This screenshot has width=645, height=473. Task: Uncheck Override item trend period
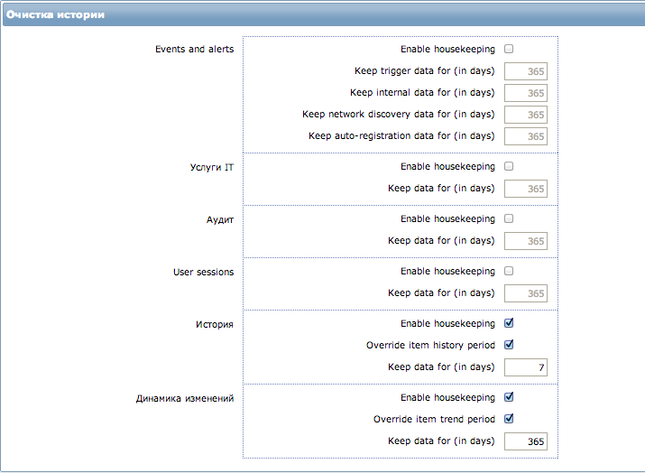[509, 419]
